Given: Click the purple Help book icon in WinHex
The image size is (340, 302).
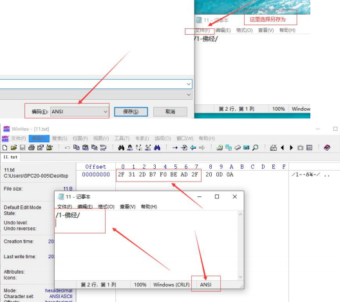Looking at the screenshot, I should 327,147.
